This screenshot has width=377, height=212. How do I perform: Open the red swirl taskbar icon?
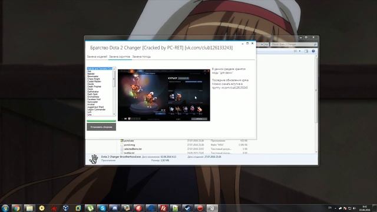coord(139,208)
